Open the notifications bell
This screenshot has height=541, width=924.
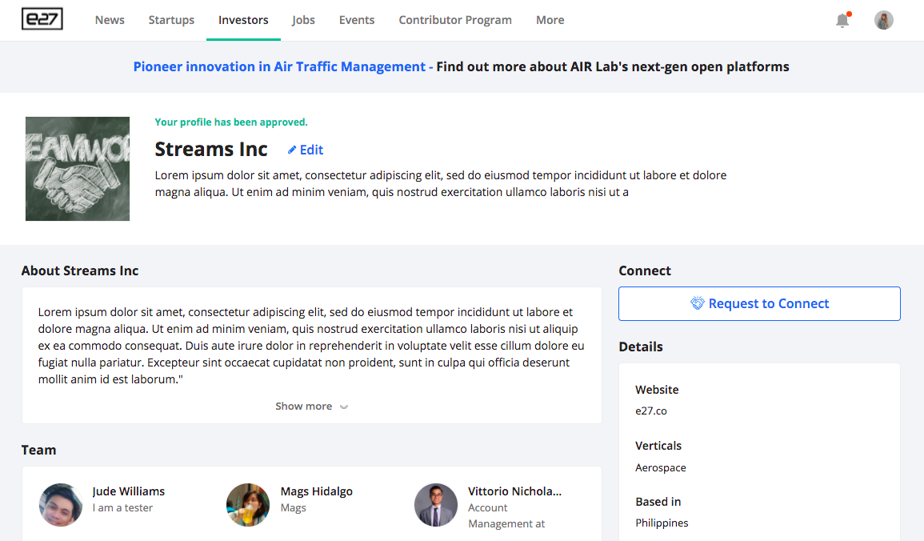842,20
